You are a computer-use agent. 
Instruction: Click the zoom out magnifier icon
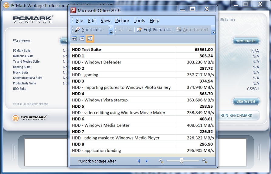click(x=161, y=161)
